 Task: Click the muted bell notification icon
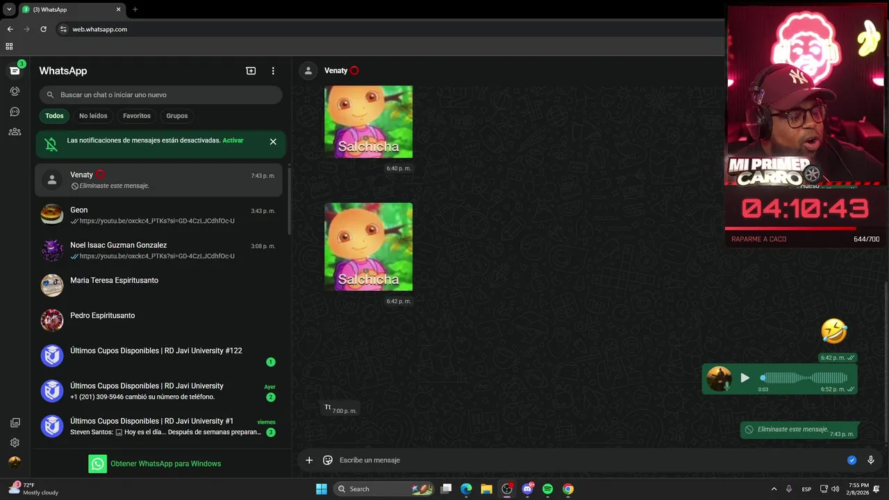pyautogui.click(x=51, y=144)
